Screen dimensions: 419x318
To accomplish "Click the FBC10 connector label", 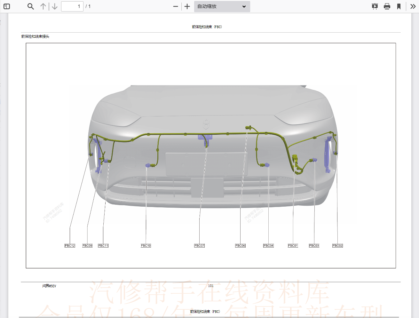I will coord(146,246).
